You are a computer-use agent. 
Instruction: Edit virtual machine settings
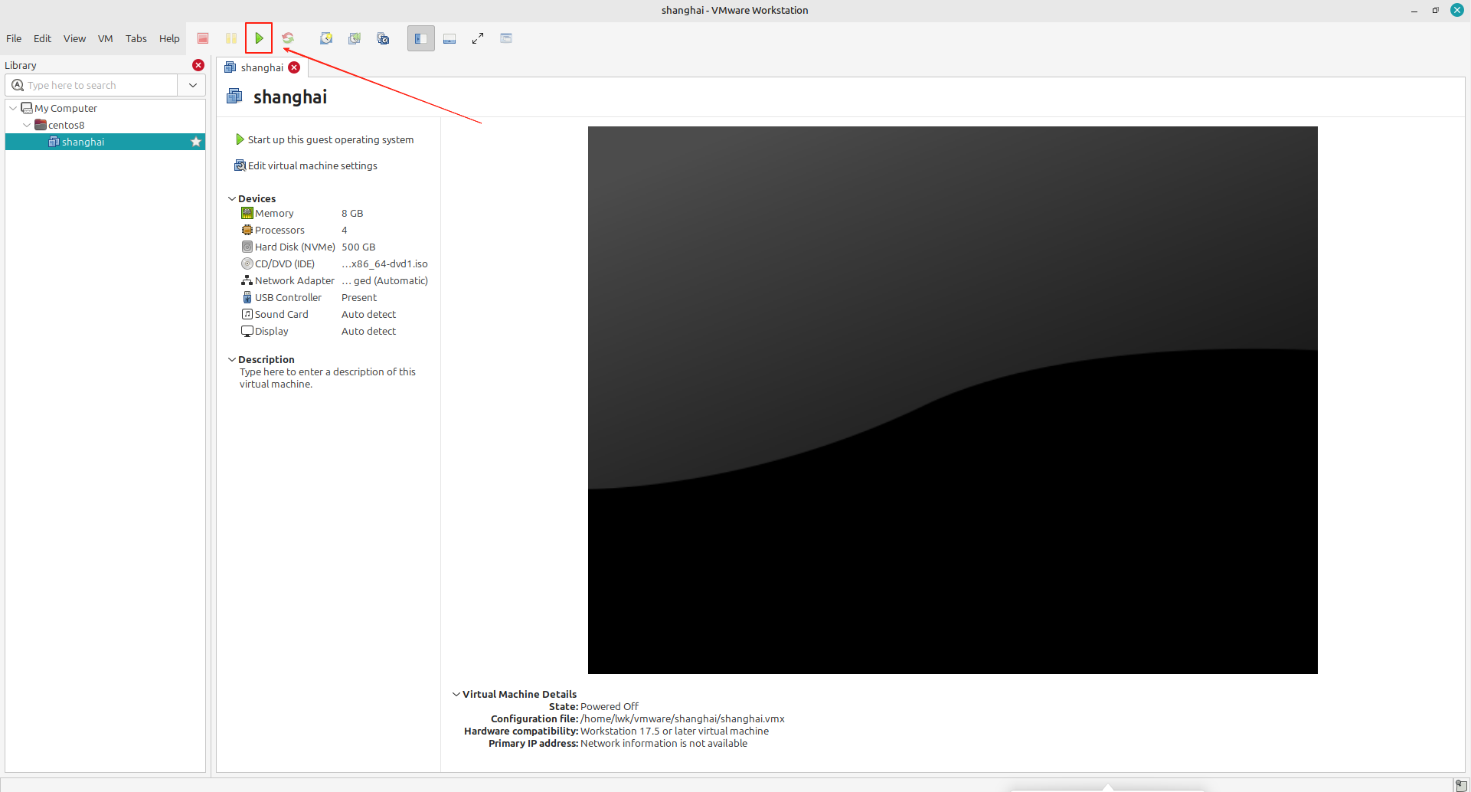pyautogui.click(x=306, y=165)
